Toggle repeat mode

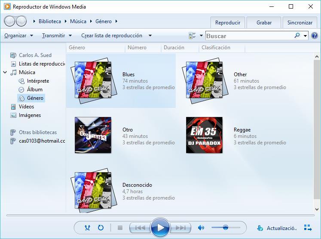(101, 227)
